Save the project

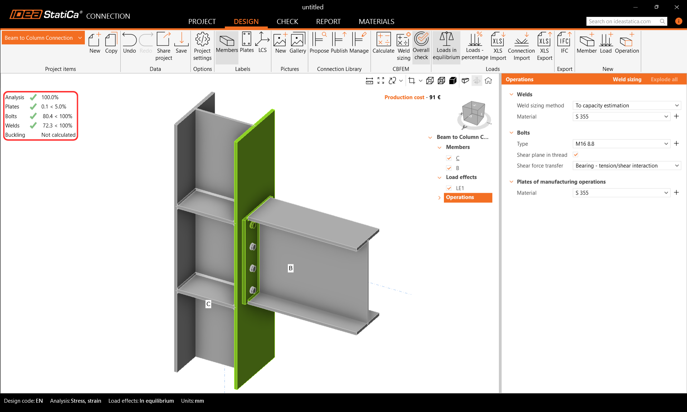point(181,43)
